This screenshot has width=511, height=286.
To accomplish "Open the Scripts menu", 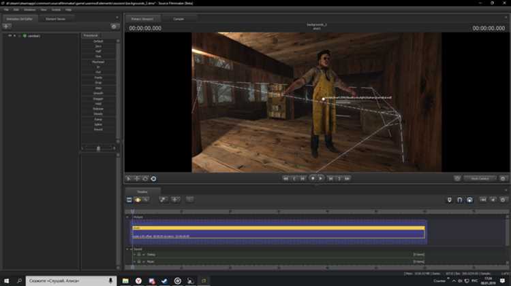I will pyautogui.click(x=56, y=10).
